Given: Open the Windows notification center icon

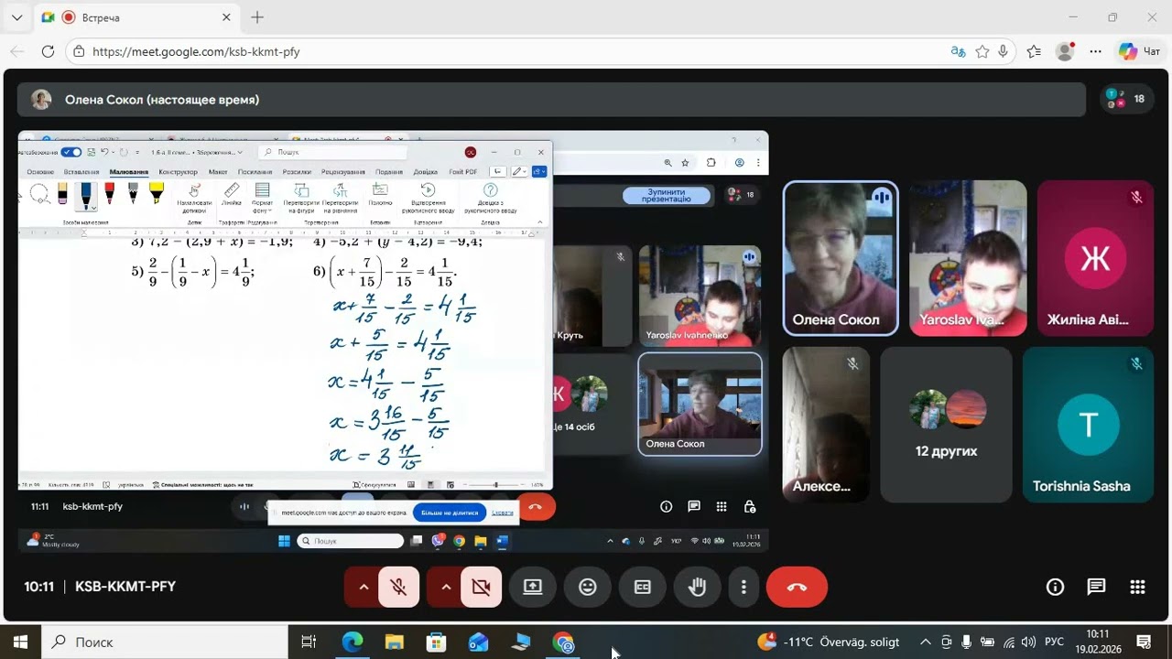Looking at the screenshot, I should [1144, 642].
